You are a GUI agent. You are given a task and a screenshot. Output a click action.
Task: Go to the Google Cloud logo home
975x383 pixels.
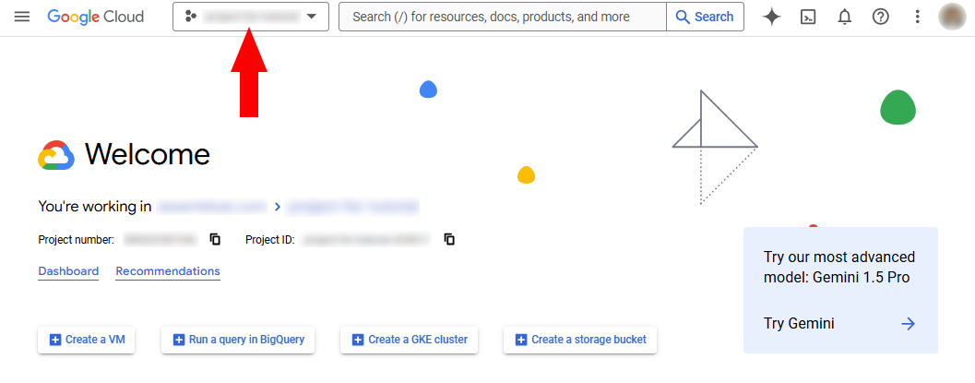[x=96, y=17]
